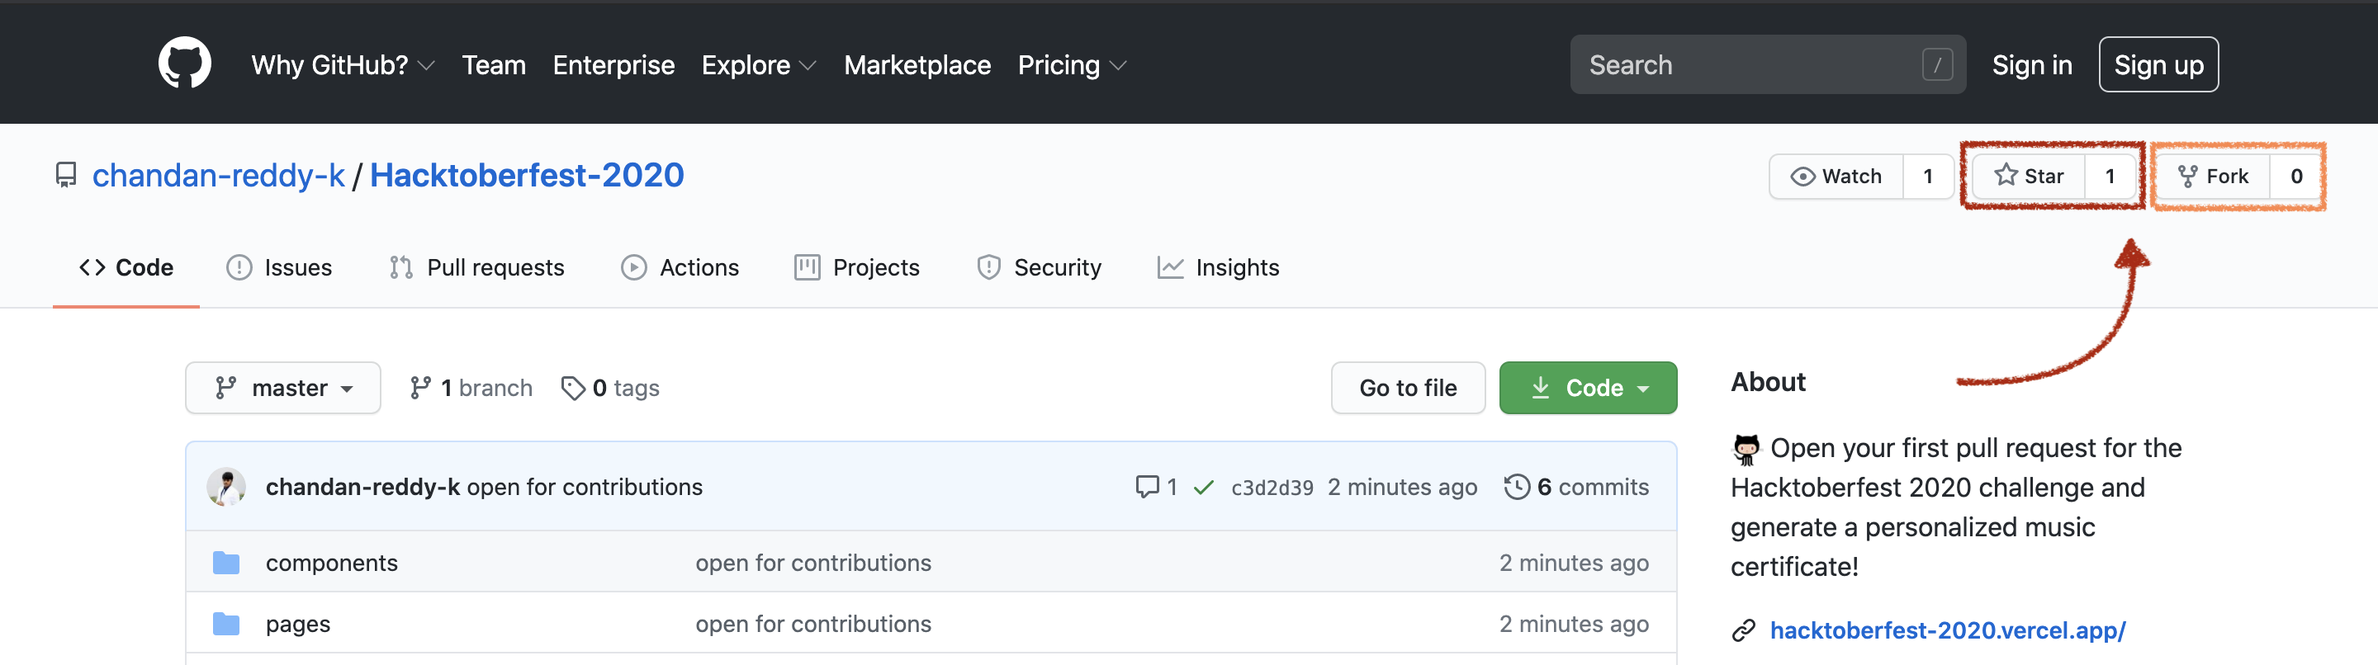Star the Hacktoberfest-2020 repository
2378x665 pixels.
tap(2028, 177)
